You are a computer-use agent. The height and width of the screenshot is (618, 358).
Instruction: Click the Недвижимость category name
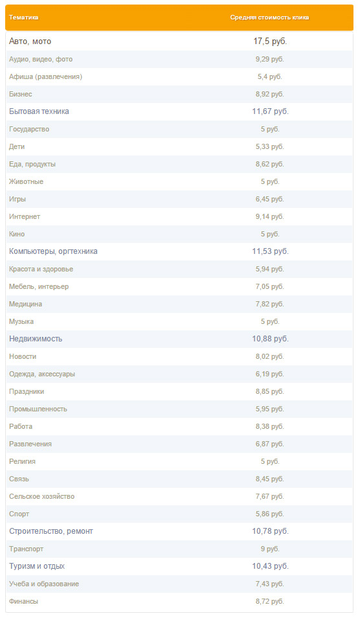pyautogui.click(x=36, y=339)
